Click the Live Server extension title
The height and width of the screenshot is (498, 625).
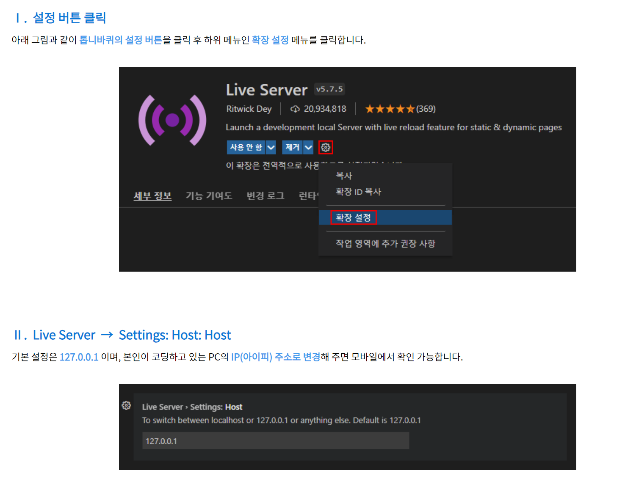(x=267, y=90)
